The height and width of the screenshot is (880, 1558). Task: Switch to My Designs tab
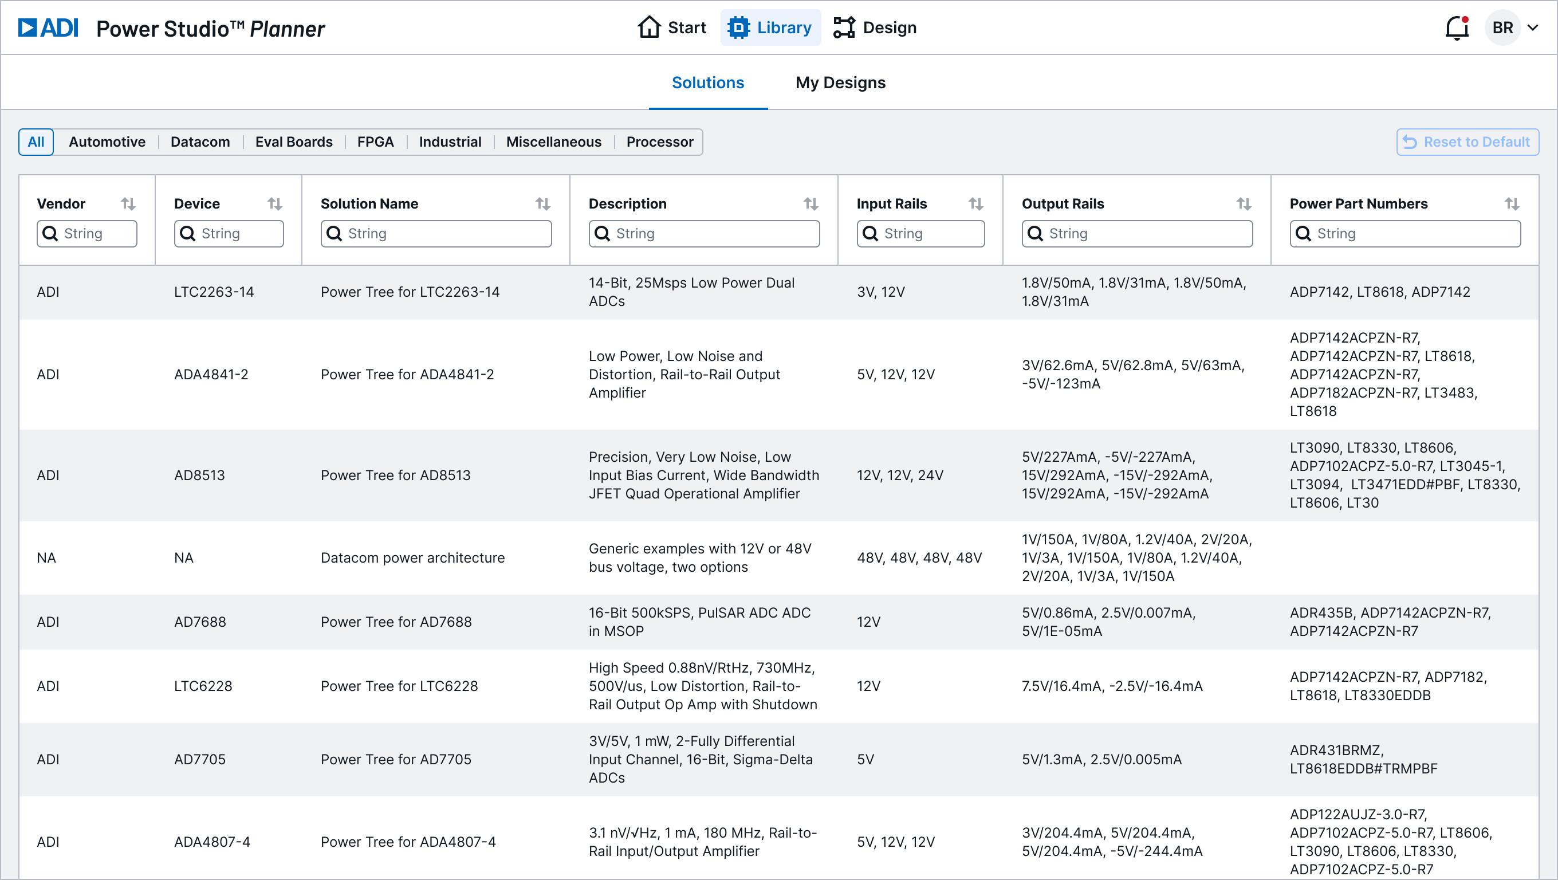840,83
